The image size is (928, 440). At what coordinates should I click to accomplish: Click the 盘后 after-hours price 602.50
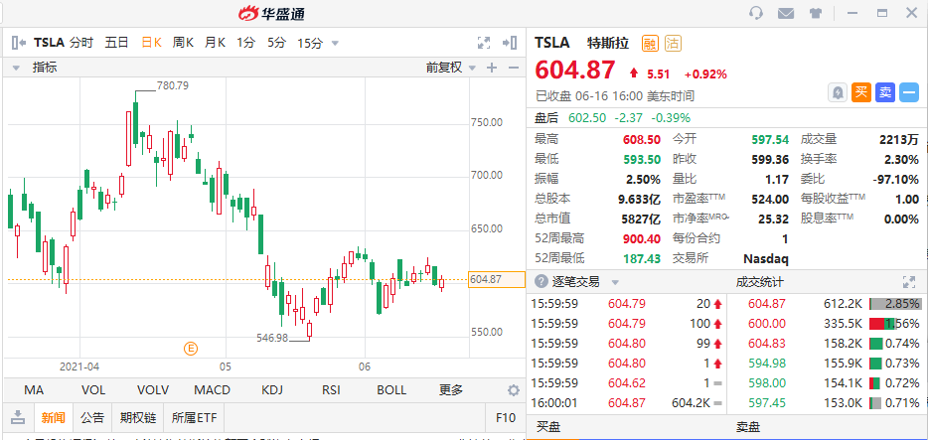(587, 117)
